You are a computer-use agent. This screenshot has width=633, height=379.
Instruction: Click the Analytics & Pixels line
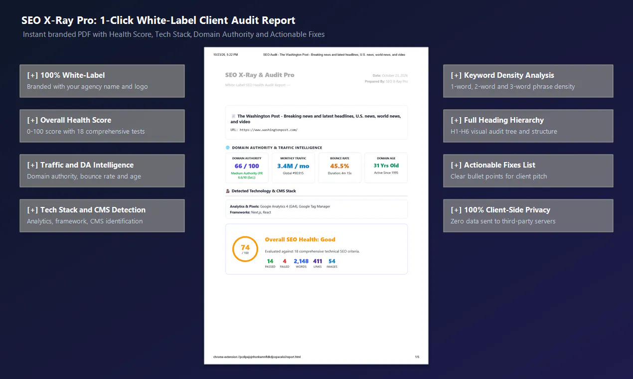pyautogui.click(x=280, y=206)
